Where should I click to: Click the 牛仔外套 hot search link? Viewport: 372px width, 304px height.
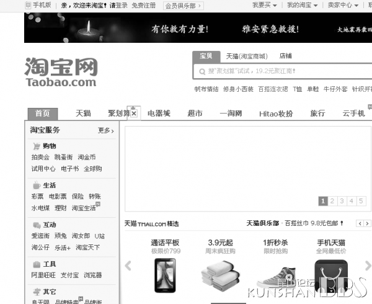335,89
